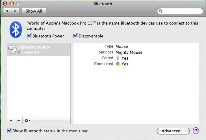This screenshot has height=140, width=206.
Task: Click the large blue Bluetooth logo icon
Action: pyautogui.click(x=16, y=29)
